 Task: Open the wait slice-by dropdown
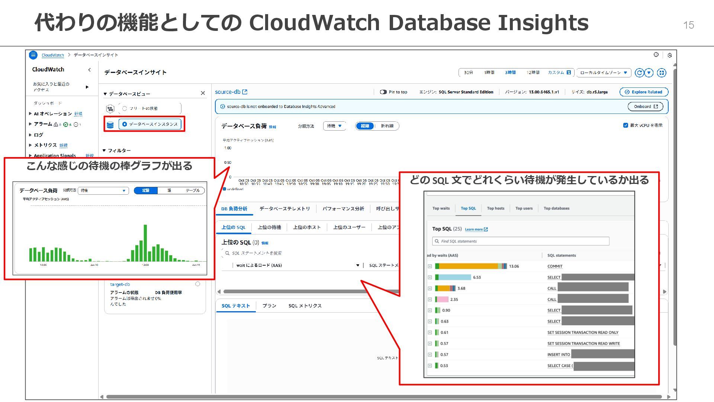click(x=334, y=126)
